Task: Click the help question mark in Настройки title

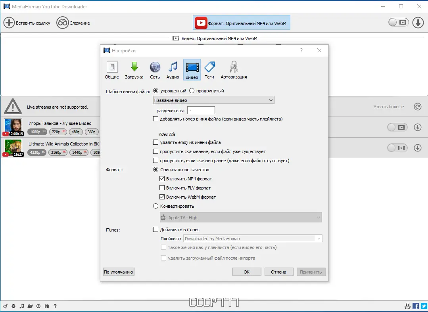Action: tap(301, 50)
